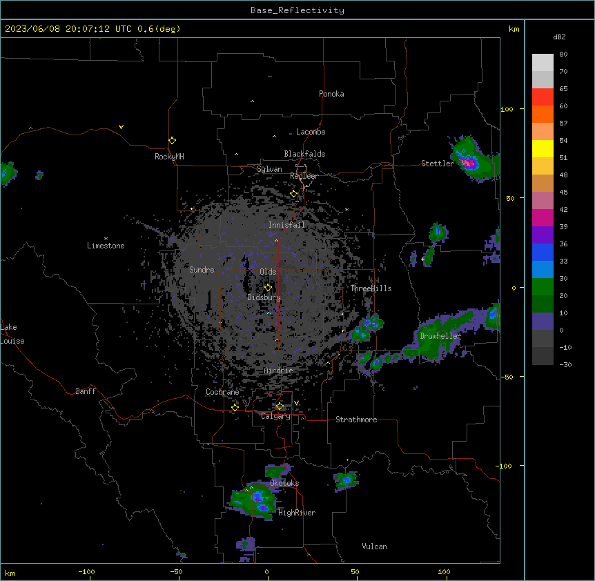Click the RockyMH label
Image resolution: width=595 pixels, height=581 pixels.
click(169, 157)
